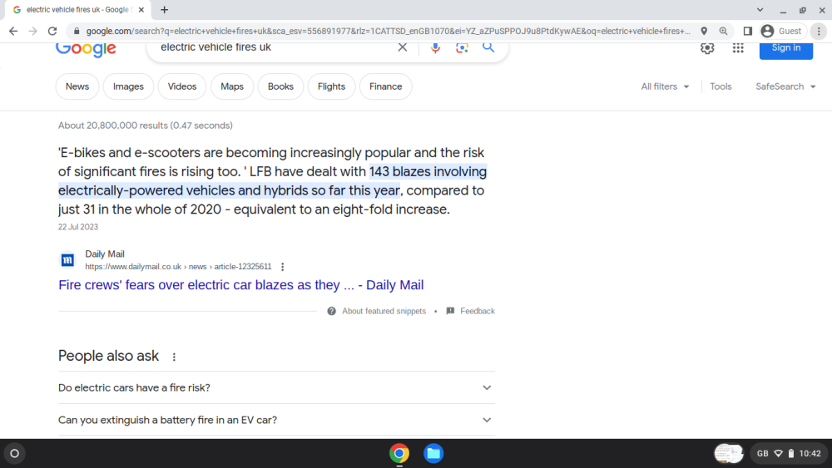Open the Files app on the shelf
This screenshot has width=832, height=468.
pos(433,454)
